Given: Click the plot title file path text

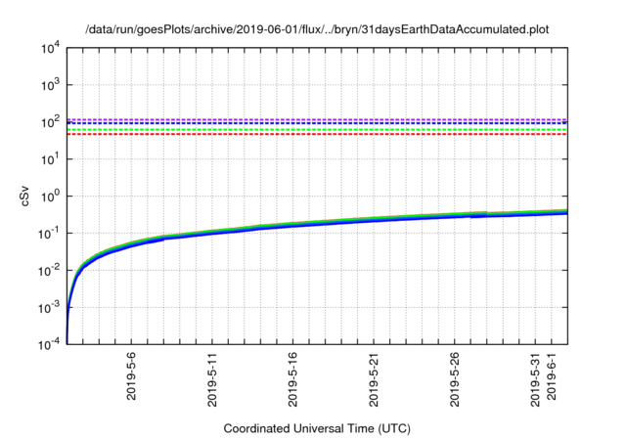Looking at the screenshot, I should (x=317, y=29).
